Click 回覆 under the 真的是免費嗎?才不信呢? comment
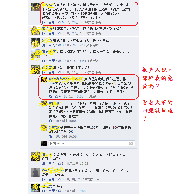The width and height of the screenshot is (177, 194). click(51, 72)
